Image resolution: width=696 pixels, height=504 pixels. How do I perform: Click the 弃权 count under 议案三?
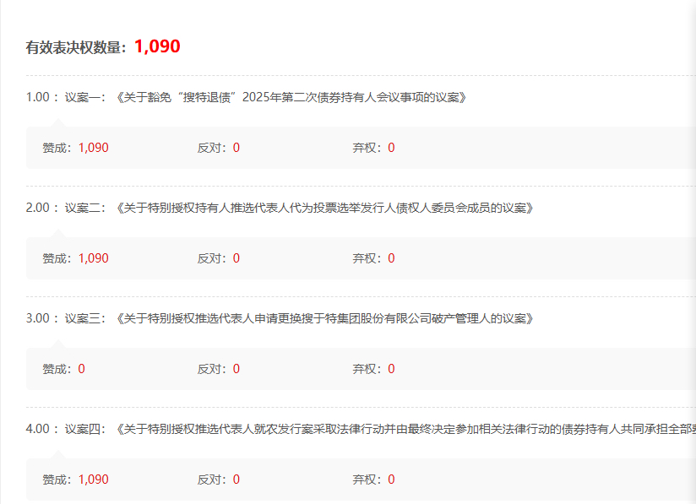coord(391,369)
